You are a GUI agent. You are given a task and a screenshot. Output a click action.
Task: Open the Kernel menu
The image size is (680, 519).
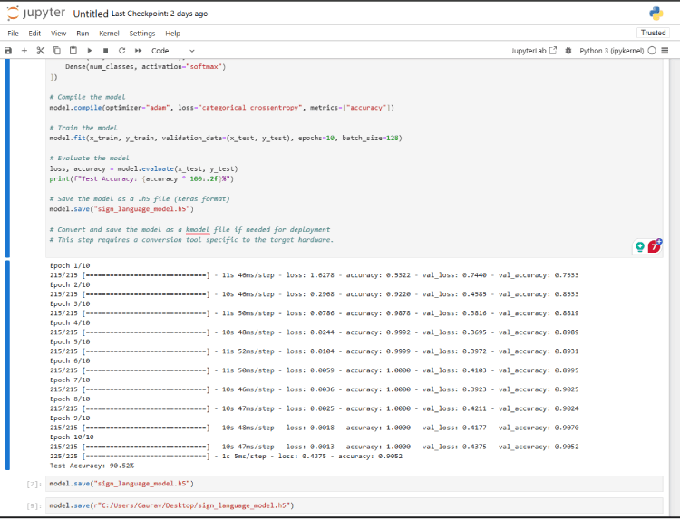pos(109,34)
